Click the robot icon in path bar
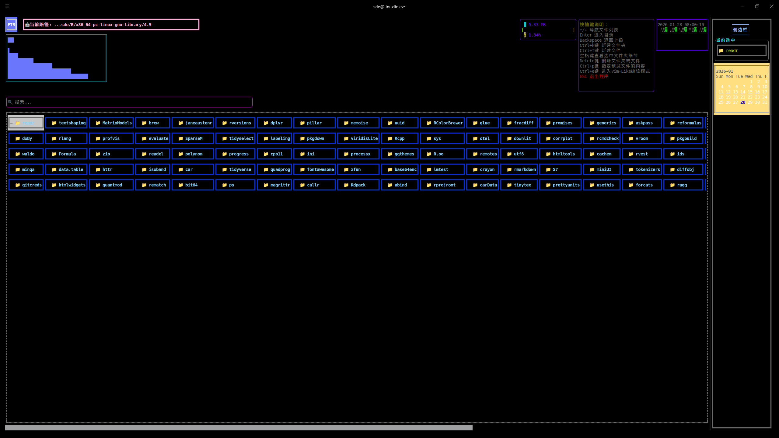 click(x=27, y=25)
